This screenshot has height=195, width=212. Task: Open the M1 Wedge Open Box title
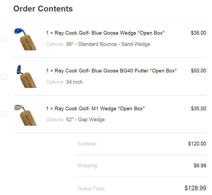(x=95, y=109)
